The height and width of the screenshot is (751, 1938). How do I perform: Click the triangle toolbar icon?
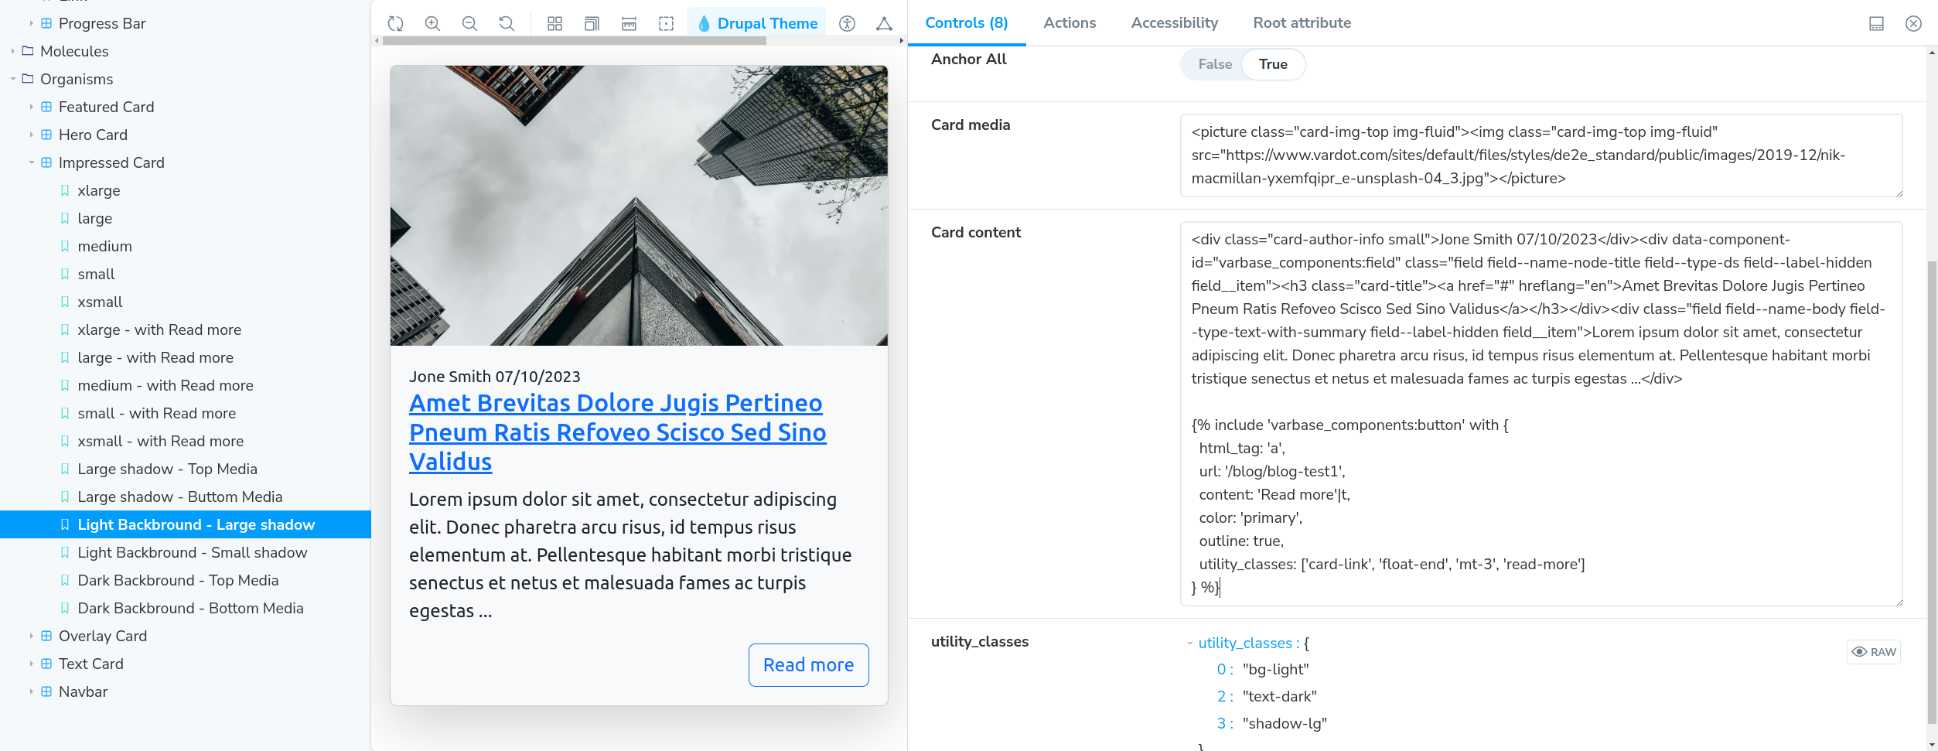coord(884,23)
